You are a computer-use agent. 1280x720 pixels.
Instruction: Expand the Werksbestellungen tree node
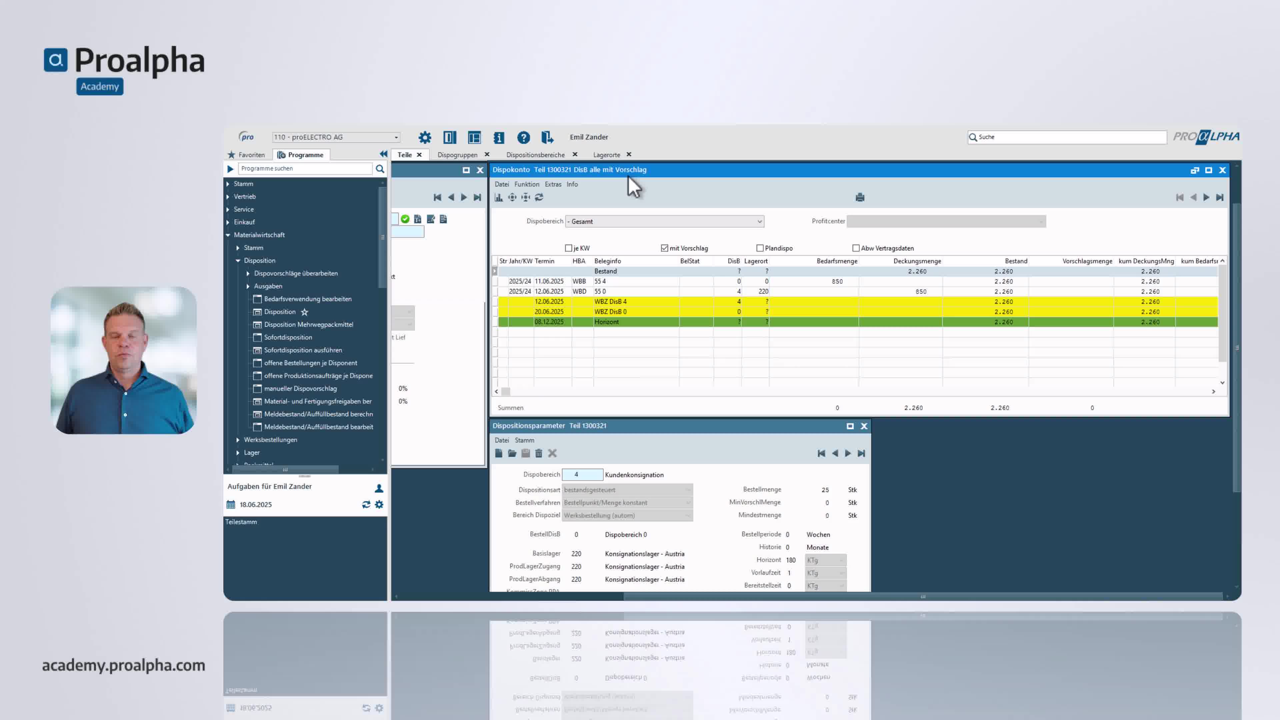click(x=238, y=440)
